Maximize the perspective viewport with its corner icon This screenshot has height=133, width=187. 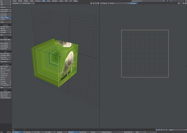point(98,3)
